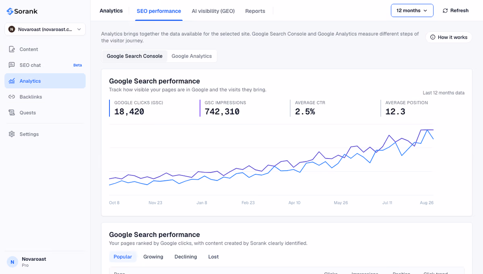Go to the Reports tab

[x=255, y=11]
